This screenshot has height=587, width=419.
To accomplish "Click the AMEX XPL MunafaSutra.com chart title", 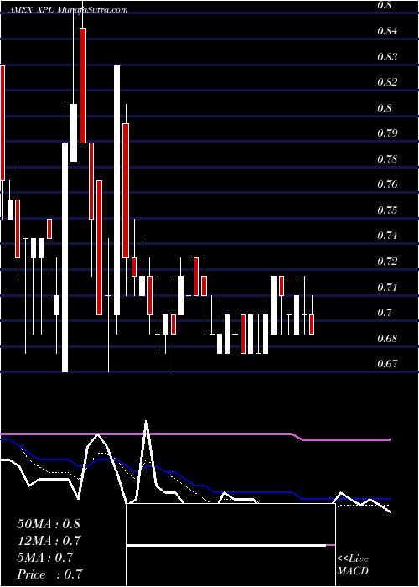I will point(67,10).
